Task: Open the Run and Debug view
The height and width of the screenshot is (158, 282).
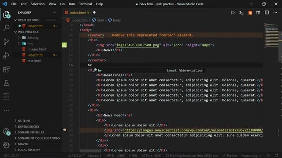Action: (x=6, y=55)
